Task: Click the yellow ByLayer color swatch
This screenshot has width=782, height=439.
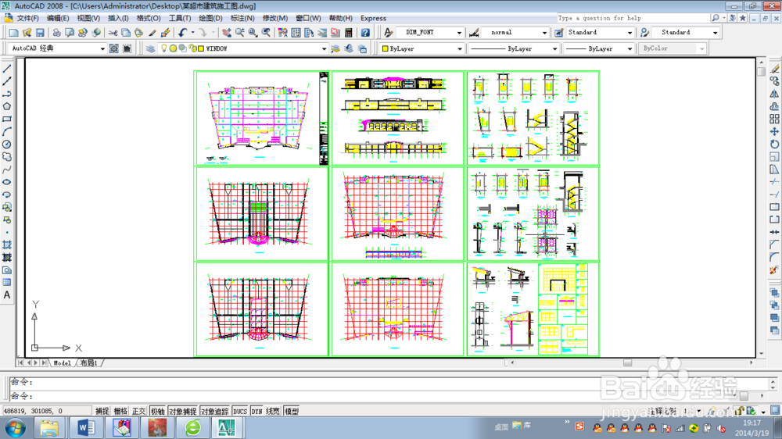Action: pyautogui.click(x=385, y=48)
